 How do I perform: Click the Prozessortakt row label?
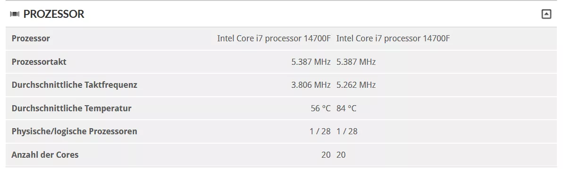click(x=39, y=62)
